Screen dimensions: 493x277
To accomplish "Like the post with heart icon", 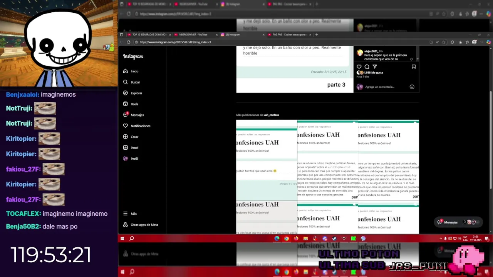I will (x=359, y=67).
